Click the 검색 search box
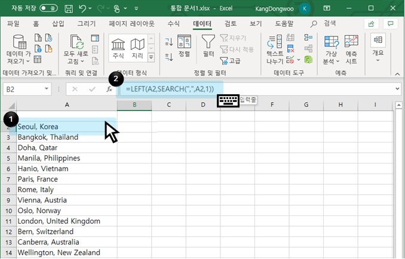405x259 pixels. point(323,24)
